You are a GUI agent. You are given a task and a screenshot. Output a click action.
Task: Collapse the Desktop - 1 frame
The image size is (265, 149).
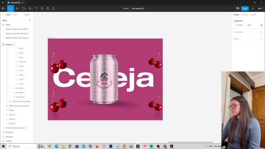click(x=3, y=45)
